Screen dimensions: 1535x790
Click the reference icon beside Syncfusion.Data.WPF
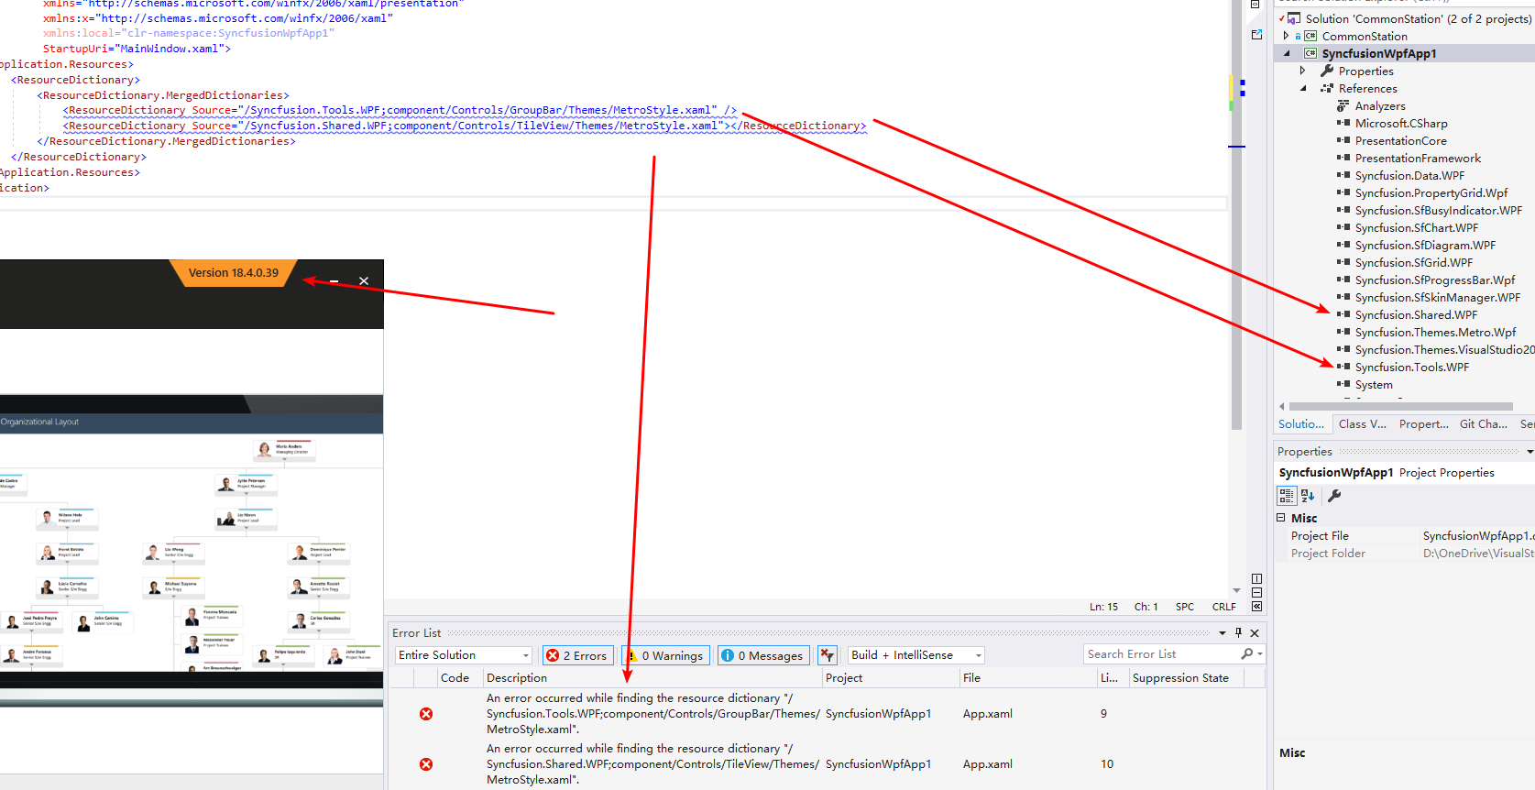[1343, 175]
